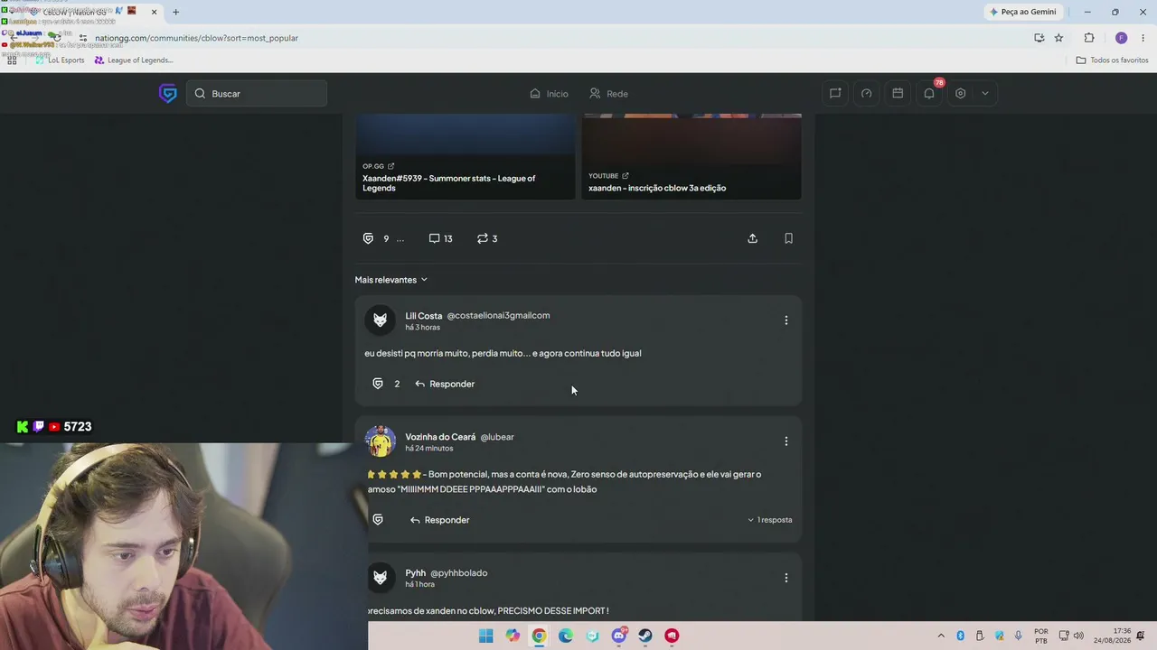Close the CBLOW Nation GG tab
Viewport: 1157px width, 650px height.
point(154,12)
